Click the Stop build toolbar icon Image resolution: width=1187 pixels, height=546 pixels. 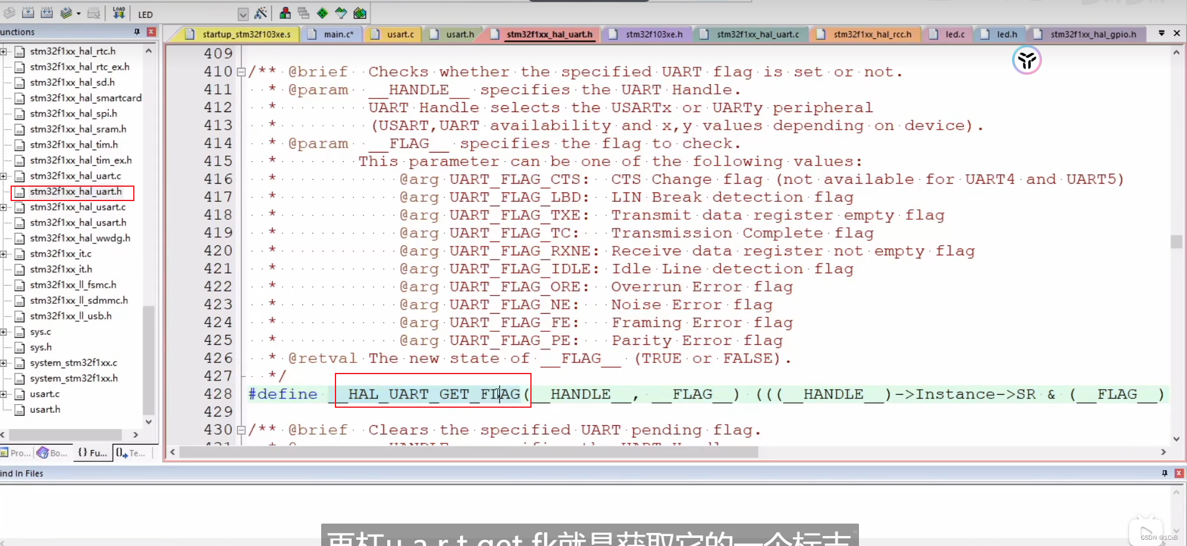coord(93,12)
